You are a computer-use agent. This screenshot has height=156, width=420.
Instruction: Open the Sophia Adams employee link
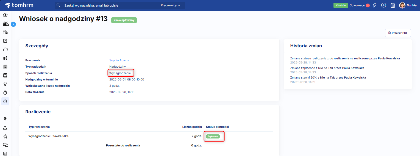coord(119,60)
